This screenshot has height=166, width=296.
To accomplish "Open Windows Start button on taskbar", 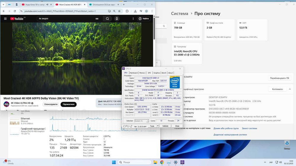I will pyautogui.click(x=114, y=162).
